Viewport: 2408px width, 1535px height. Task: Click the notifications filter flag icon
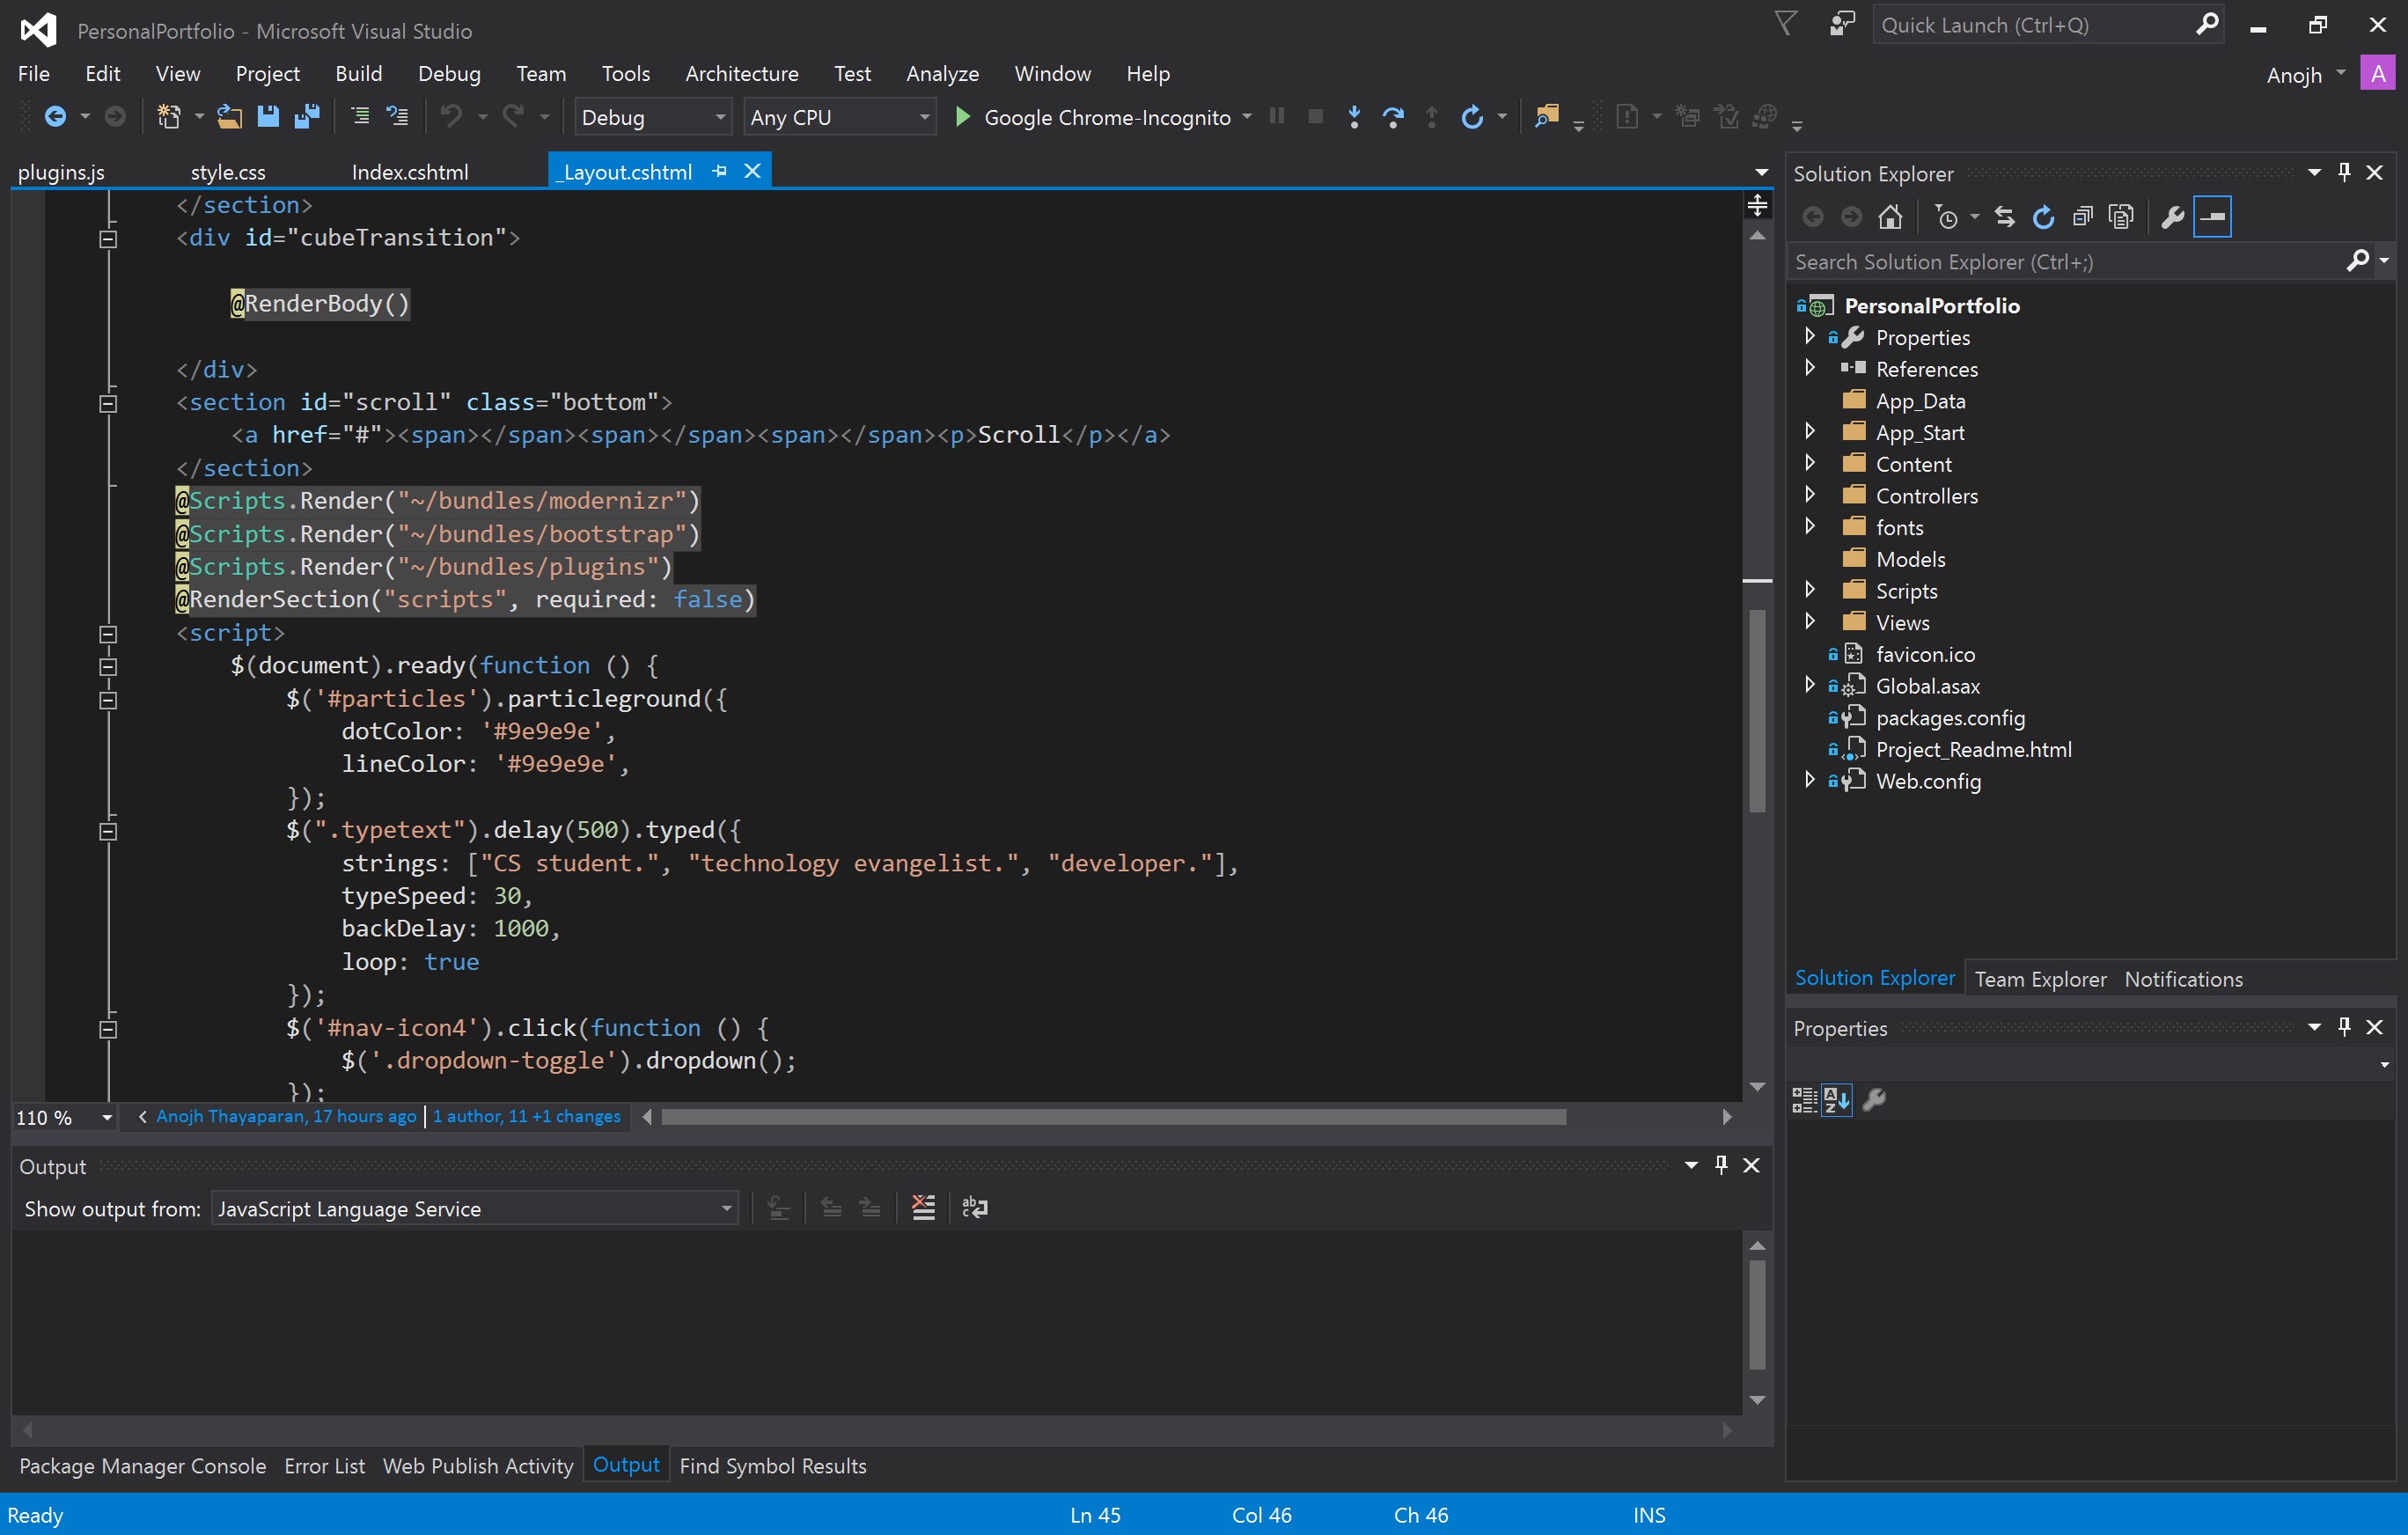[x=1786, y=24]
